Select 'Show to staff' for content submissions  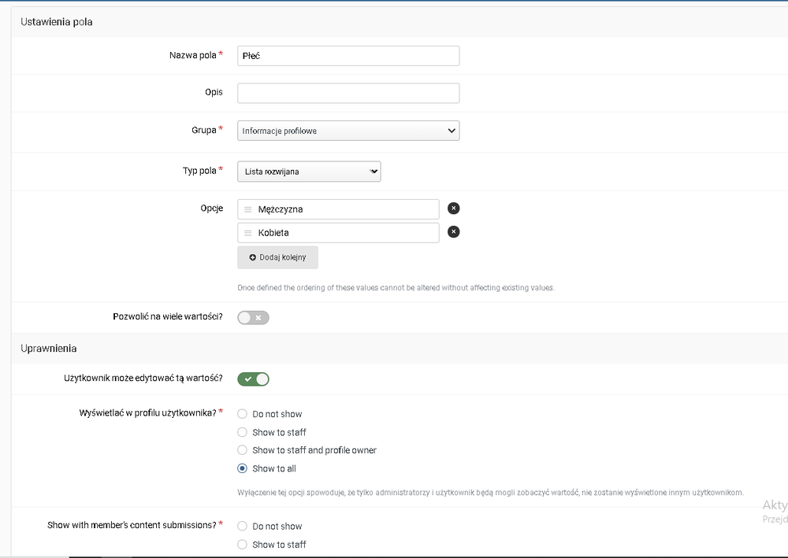coord(243,545)
